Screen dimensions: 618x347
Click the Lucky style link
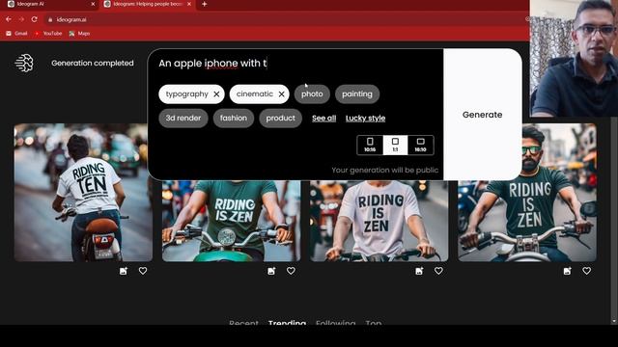coord(365,119)
